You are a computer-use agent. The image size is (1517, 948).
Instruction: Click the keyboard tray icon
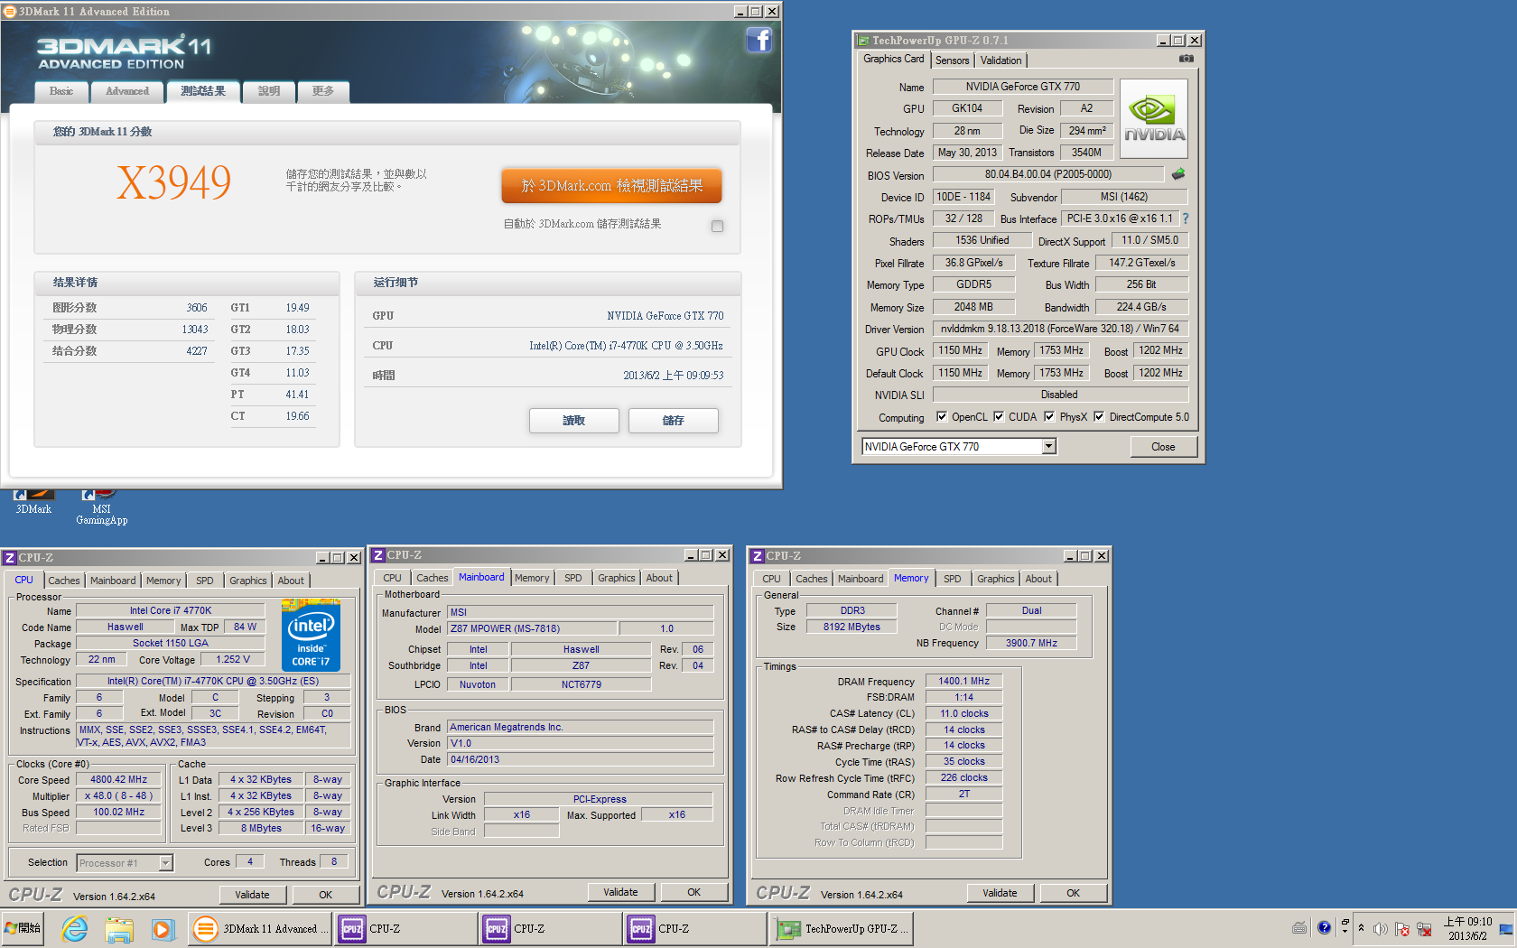coord(1299,927)
